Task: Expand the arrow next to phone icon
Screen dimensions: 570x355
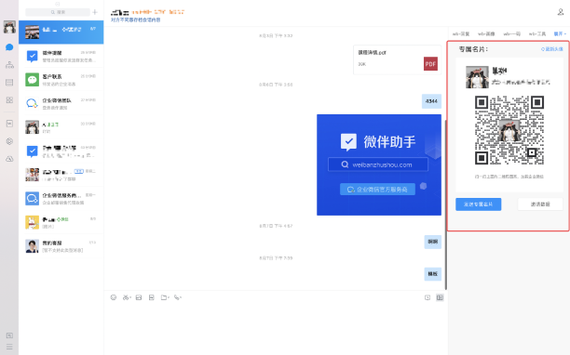Action: [x=181, y=297]
